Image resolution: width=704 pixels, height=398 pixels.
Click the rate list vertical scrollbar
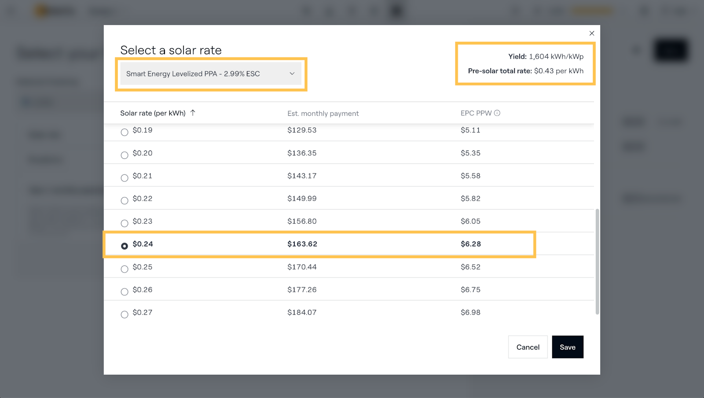(597, 262)
